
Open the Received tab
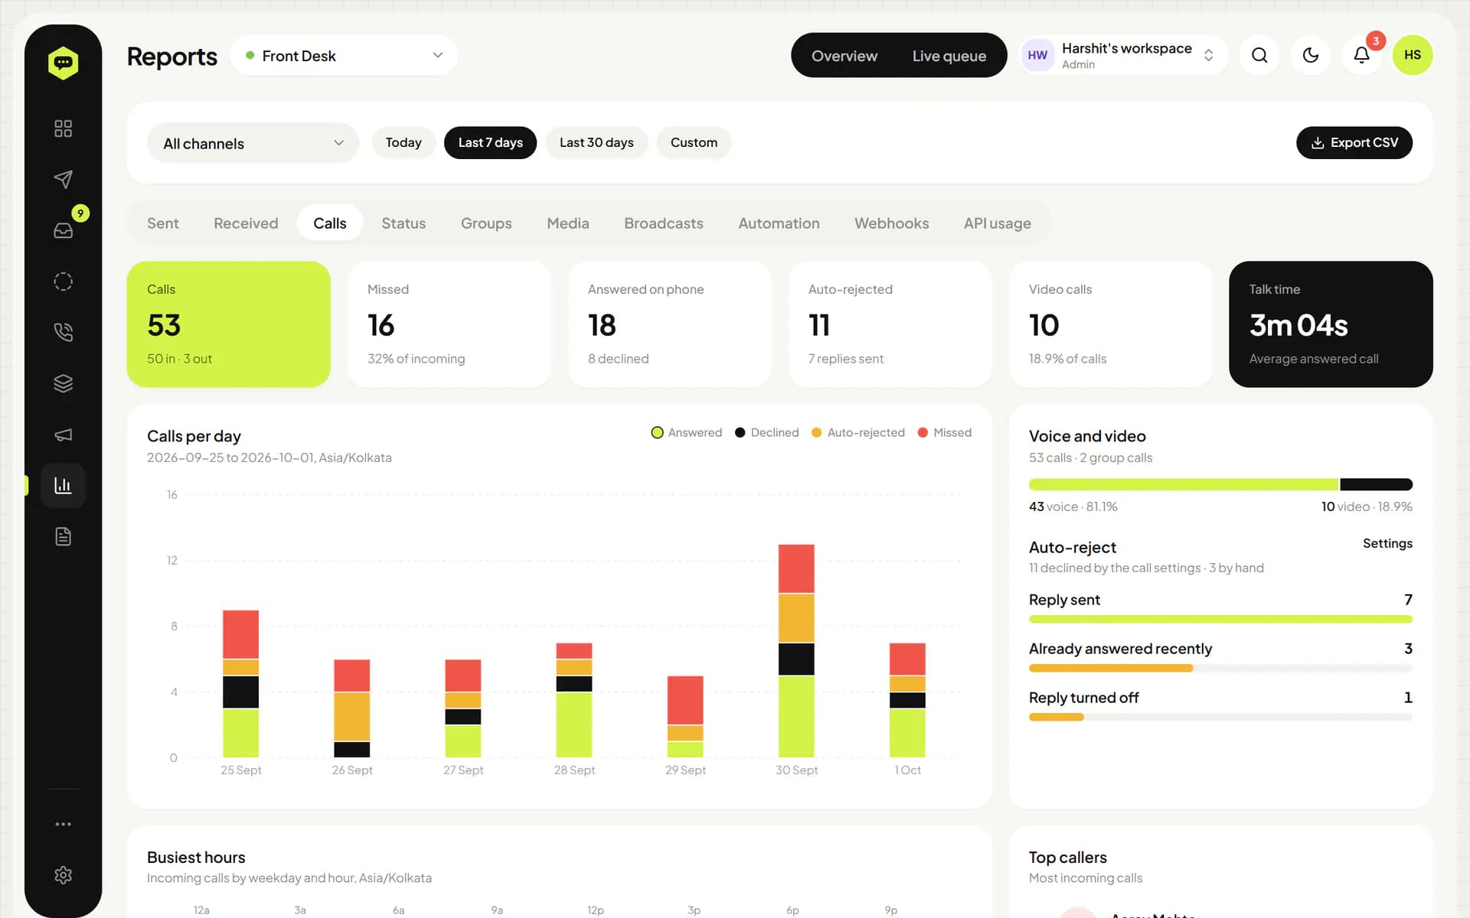tap(246, 223)
